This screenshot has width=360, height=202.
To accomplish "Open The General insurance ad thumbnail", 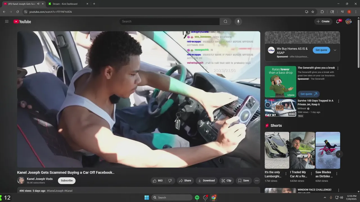I will tap(280, 82).
